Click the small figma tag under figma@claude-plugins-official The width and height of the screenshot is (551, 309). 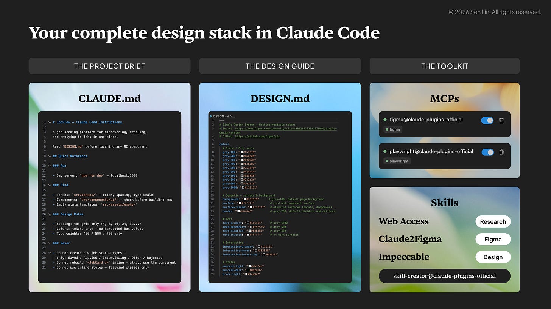392,129
